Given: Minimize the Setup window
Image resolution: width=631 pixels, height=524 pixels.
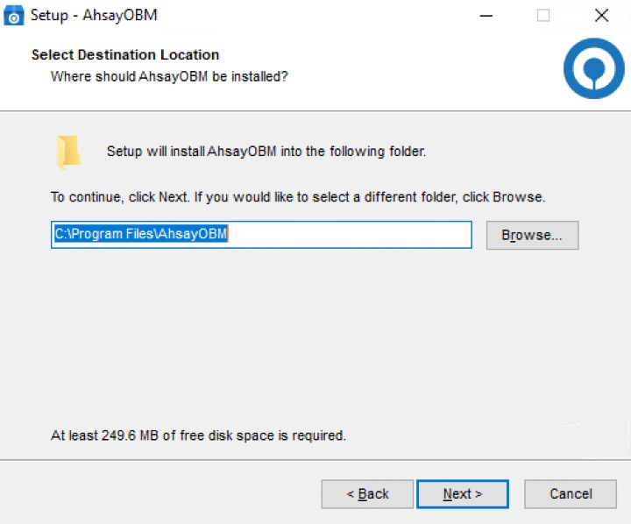Looking at the screenshot, I should [486, 16].
